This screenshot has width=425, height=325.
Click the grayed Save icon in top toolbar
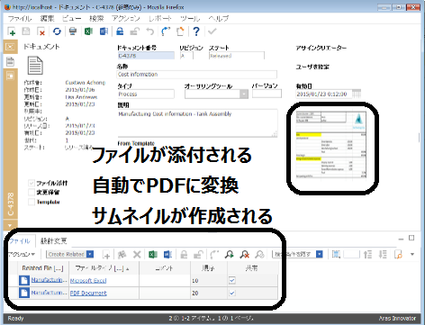(x=26, y=32)
